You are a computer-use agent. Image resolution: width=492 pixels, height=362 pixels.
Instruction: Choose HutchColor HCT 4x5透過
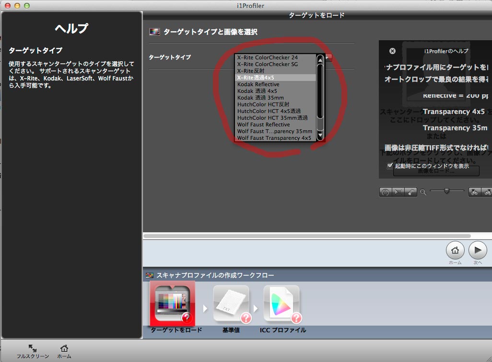275,111
